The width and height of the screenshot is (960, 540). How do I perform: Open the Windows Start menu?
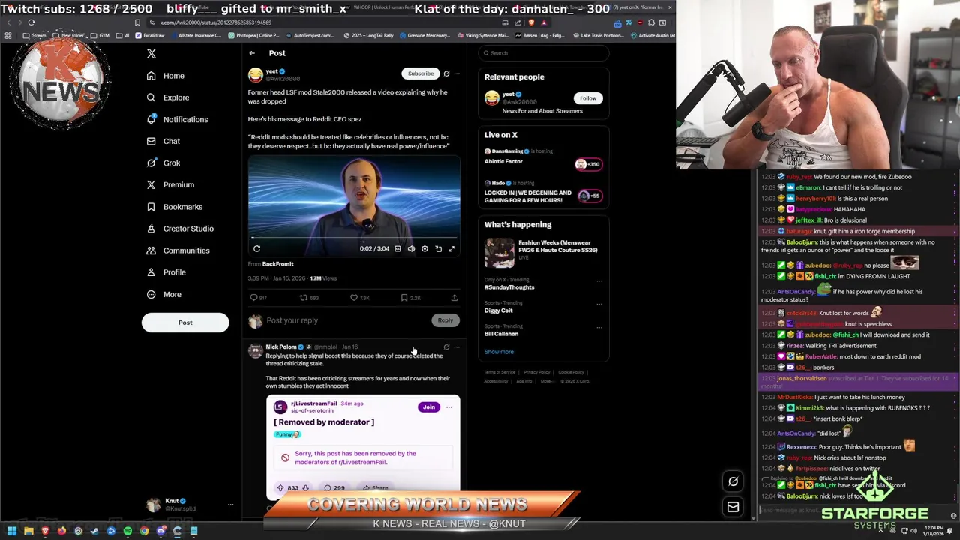coord(12,531)
